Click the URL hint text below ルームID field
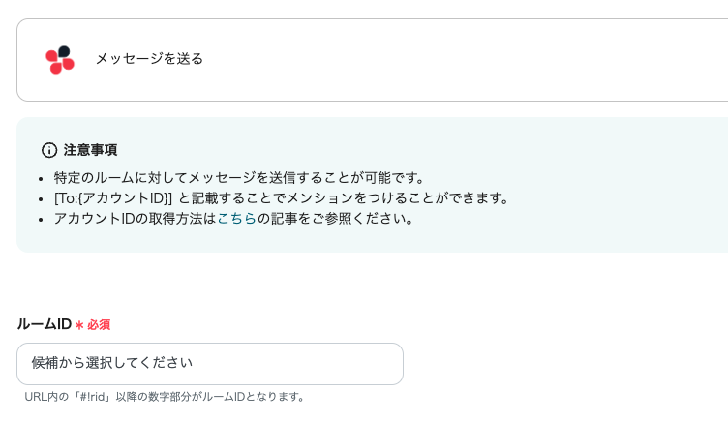Image resolution: width=728 pixels, height=423 pixels. click(165, 397)
